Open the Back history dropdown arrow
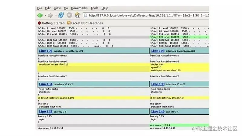 coord(45,15)
